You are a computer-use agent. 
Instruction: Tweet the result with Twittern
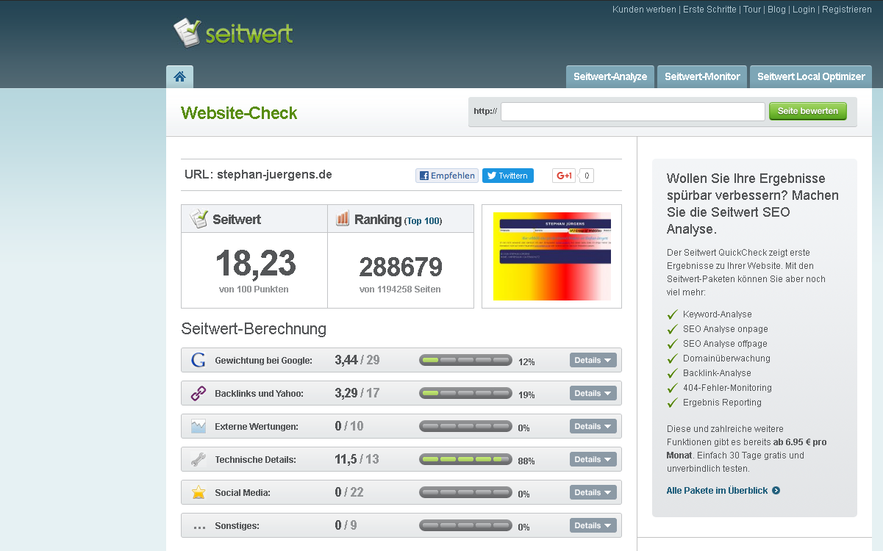click(x=508, y=176)
